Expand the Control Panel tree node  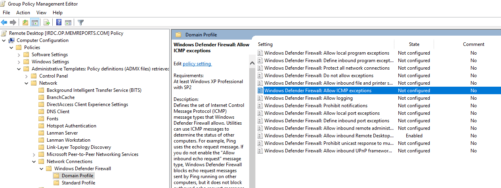click(27, 76)
